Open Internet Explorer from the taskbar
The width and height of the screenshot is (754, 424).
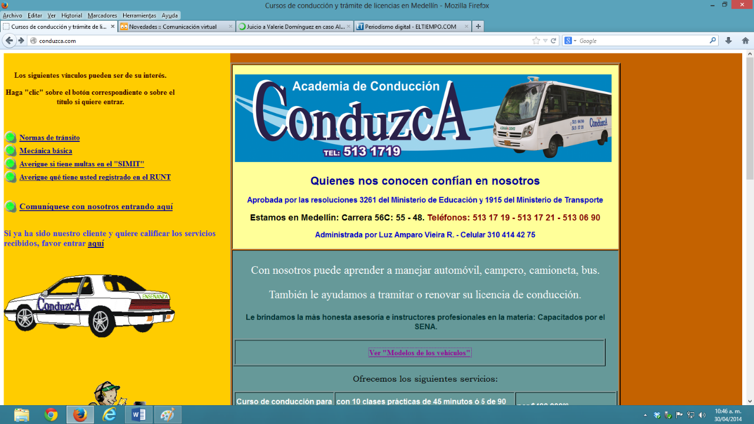(109, 415)
